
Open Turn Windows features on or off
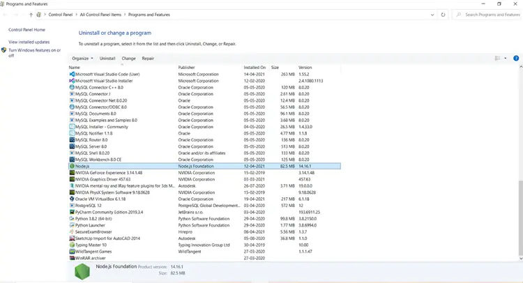coord(34,53)
